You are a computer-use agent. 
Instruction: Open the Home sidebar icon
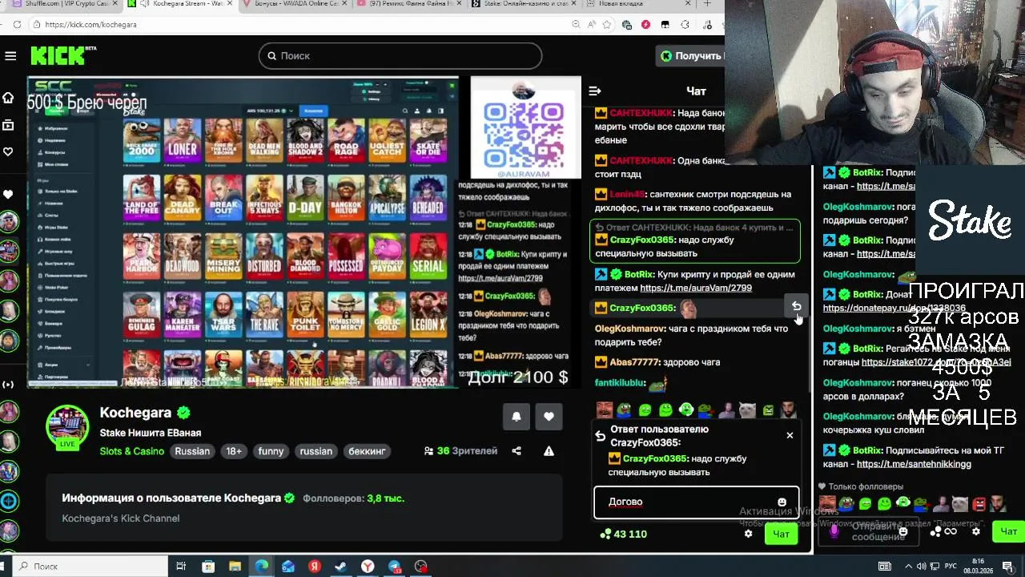click(x=8, y=98)
